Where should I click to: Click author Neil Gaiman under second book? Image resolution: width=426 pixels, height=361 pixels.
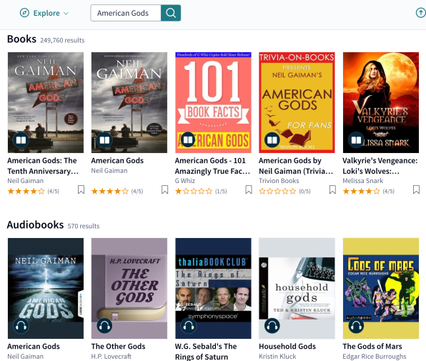click(109, 171)
